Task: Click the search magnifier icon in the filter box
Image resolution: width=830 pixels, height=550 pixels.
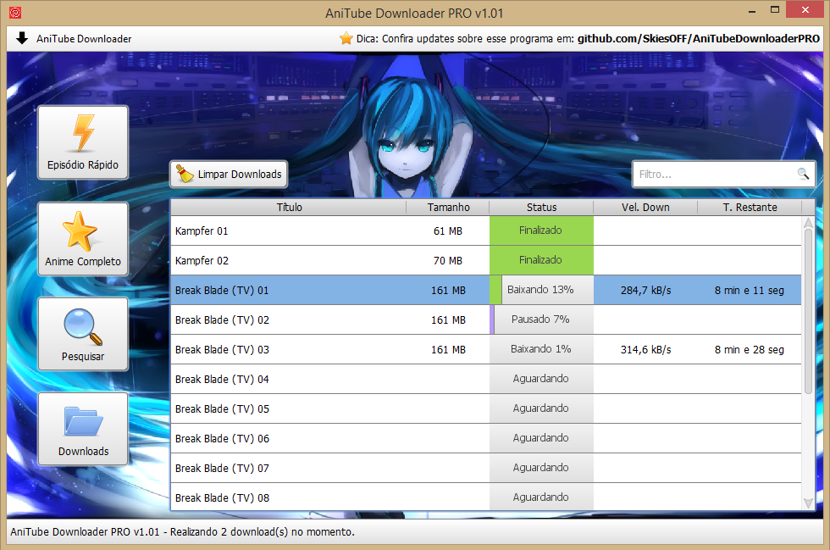Action: coord(803,174)
